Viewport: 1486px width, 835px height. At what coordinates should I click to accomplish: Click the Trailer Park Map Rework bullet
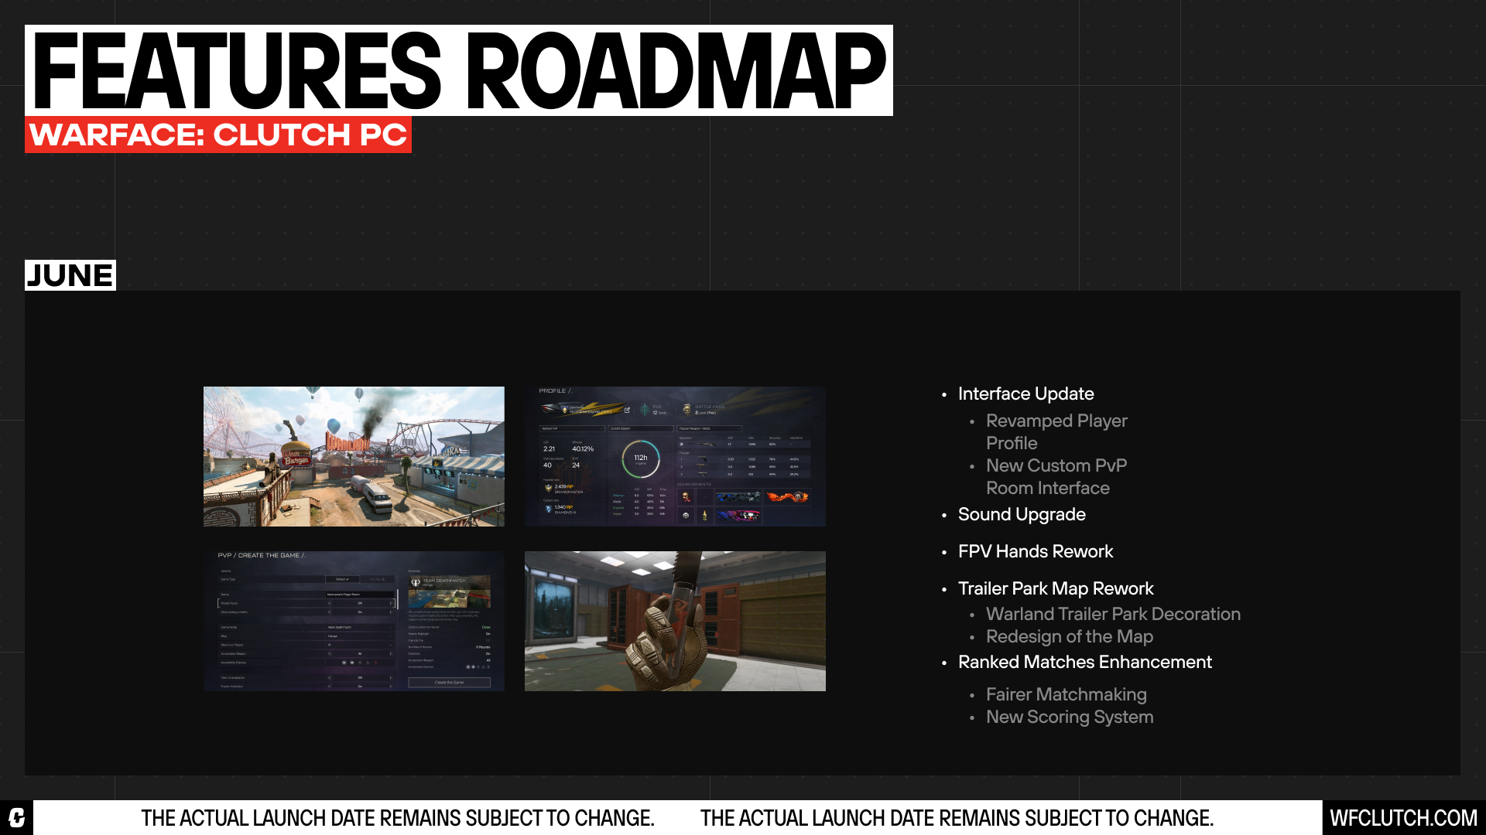[1056, 588]
